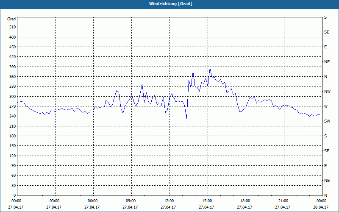The image size is (339, 212).
Task: Select the 27.04.17 date under 21:00
Action: [283, 207]
